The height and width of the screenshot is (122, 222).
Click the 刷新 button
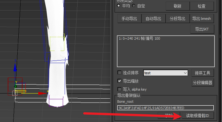pyautogui.click(x=178, y=6)
